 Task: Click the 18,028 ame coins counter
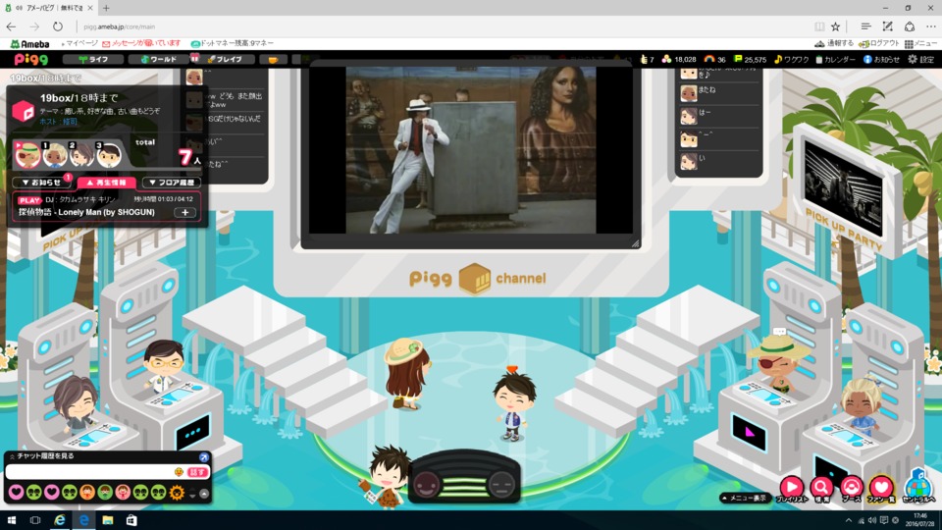tap(679, 60)
